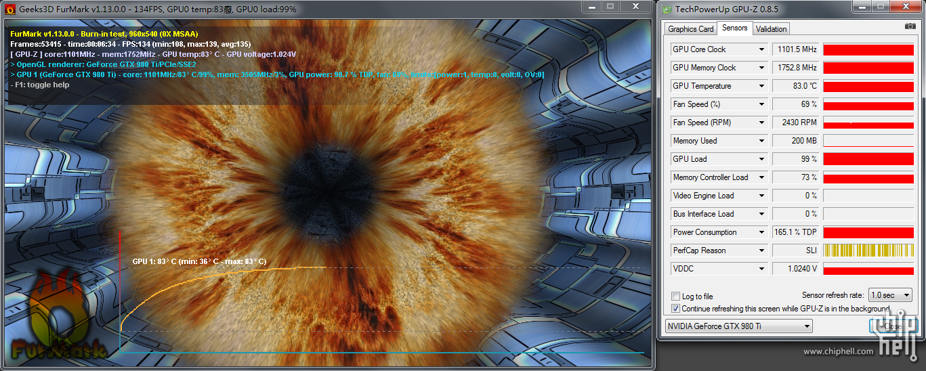
Task: Close the FurMark window via title bar
Action: [x=636, y=6]
